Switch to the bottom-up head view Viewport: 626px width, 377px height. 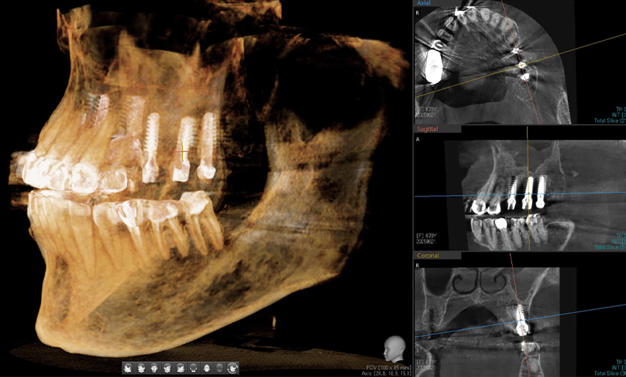pos(206,368)
